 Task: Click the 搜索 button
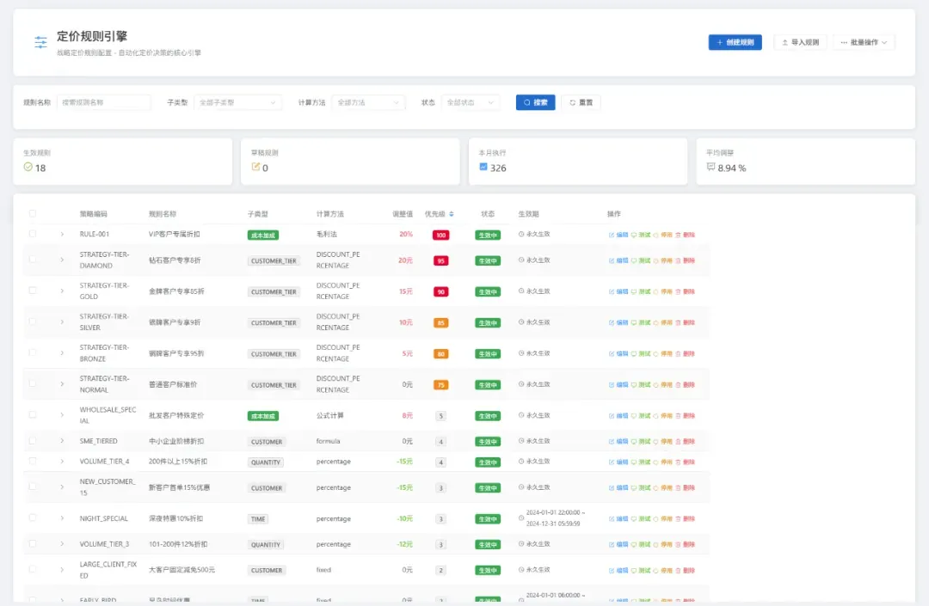(x=535, y=102)
